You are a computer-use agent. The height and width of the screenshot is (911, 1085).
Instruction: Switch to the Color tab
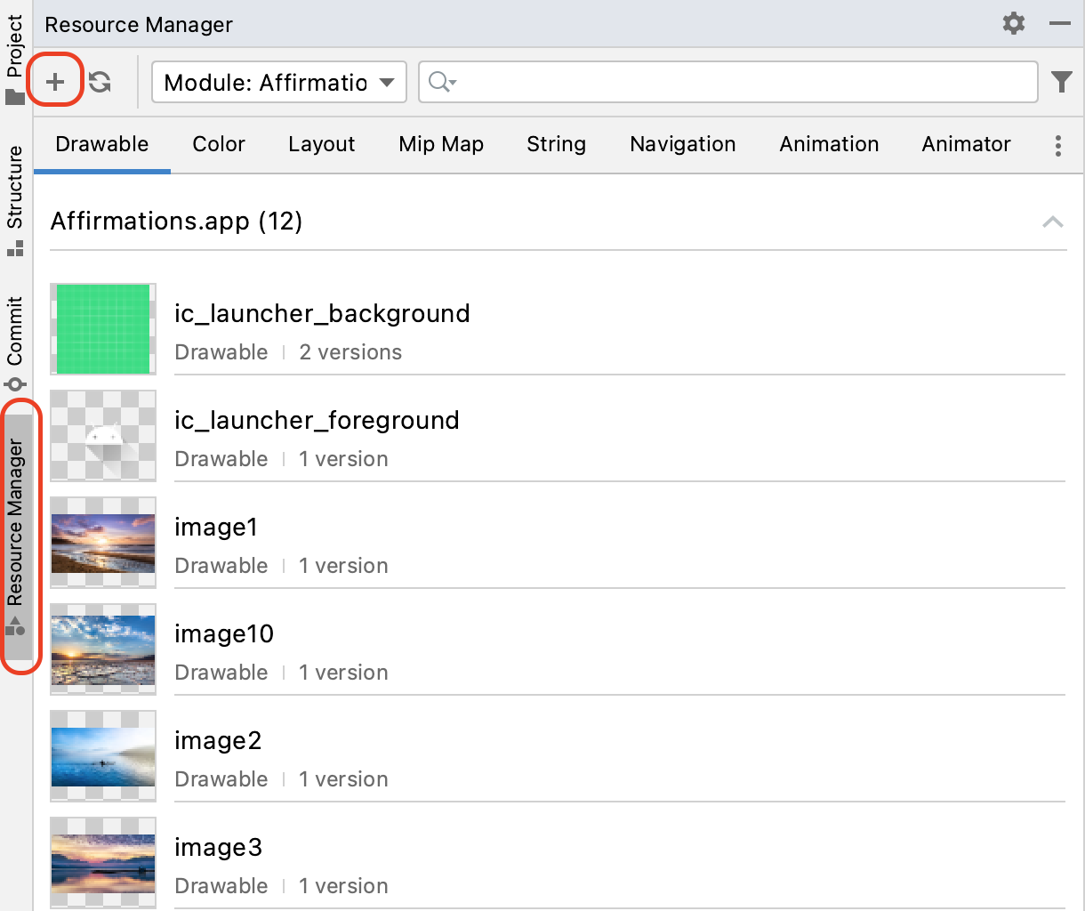click(x=218, y=144)
